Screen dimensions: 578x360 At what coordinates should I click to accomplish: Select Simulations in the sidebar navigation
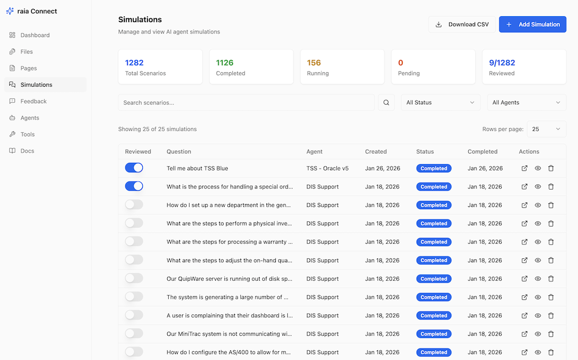tap(35, 84)
